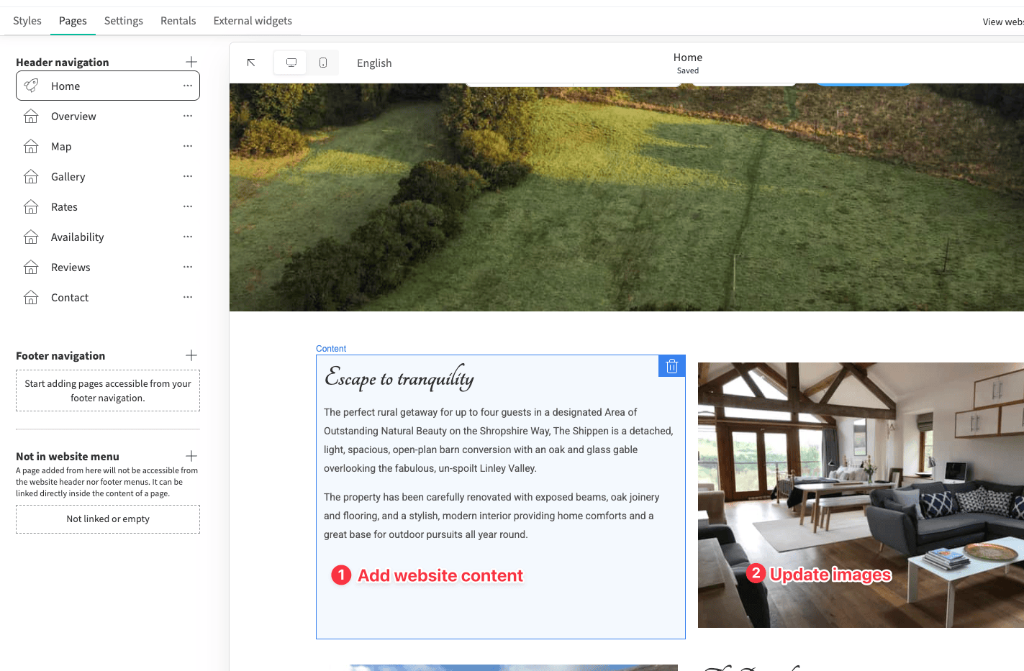Switch to the Styles tab
Viewport: 1024px width, 671px height.
(x=27, y=20)
